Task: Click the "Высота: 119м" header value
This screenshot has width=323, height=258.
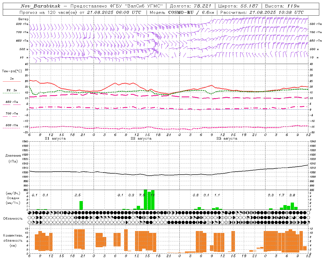Action: pos(282,6)
